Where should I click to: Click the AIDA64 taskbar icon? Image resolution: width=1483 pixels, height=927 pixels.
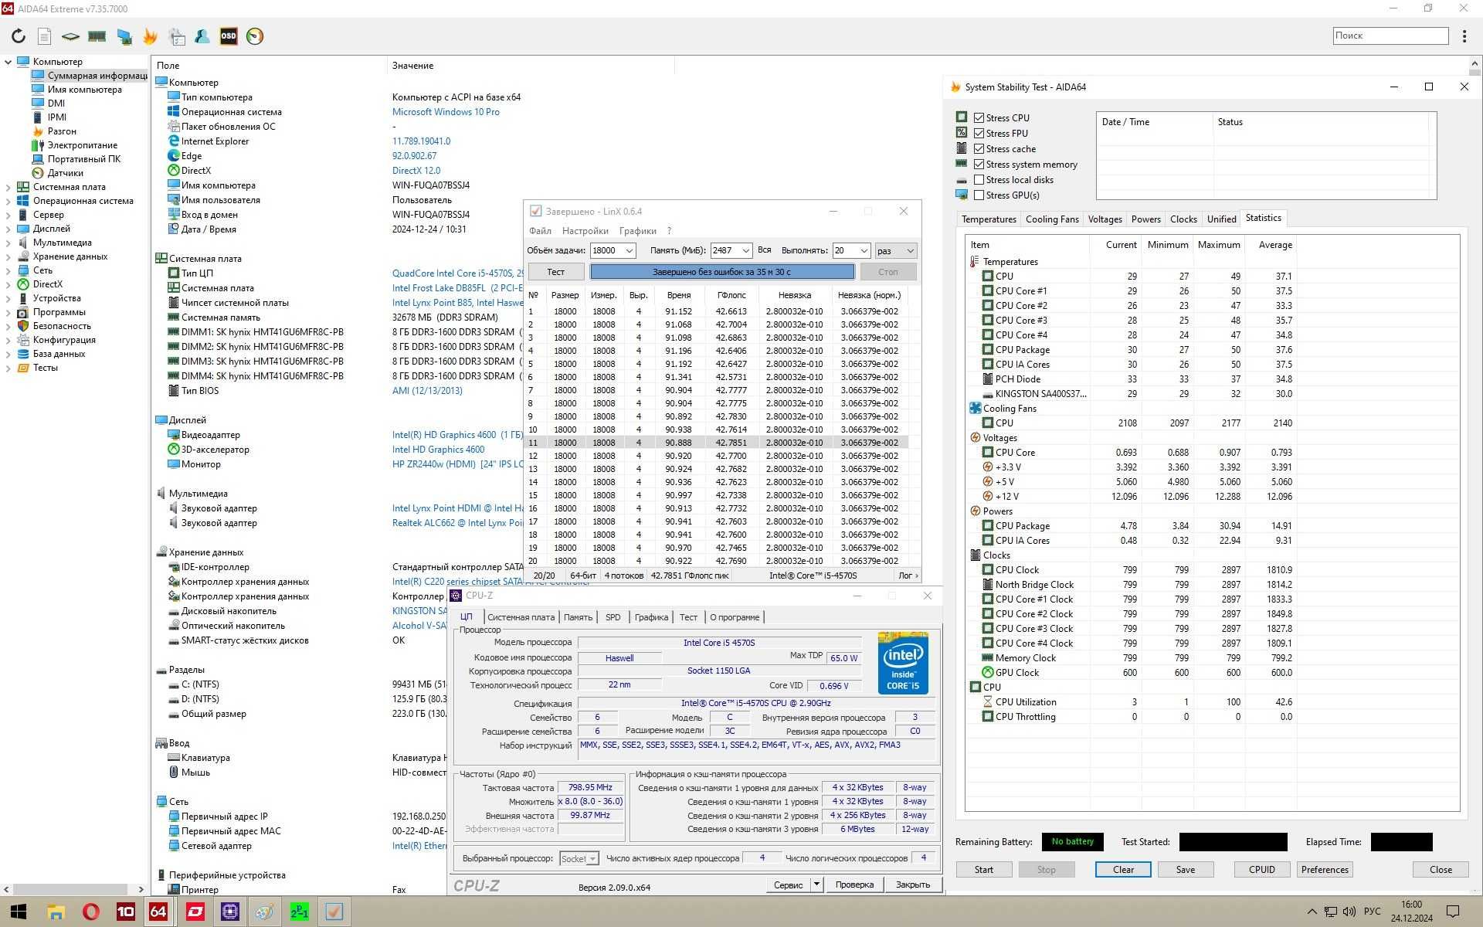click(158, 912)
